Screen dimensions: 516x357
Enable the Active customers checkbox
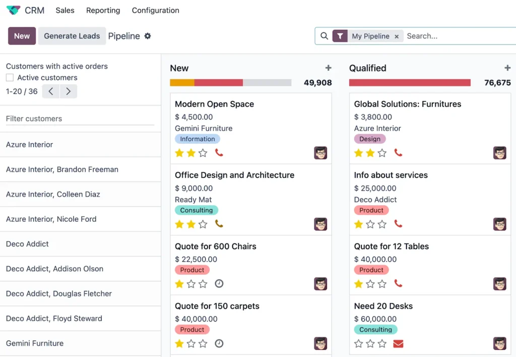point(9,77)
